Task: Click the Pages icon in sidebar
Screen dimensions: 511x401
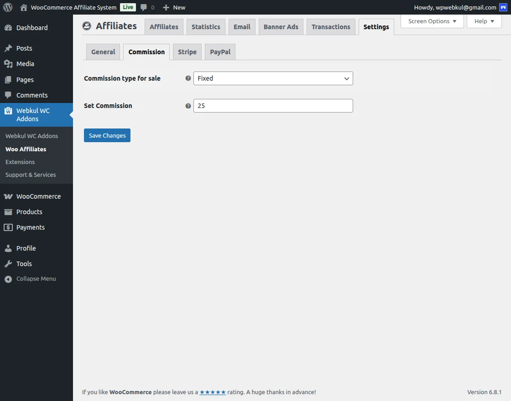Action: click(8, 79)
